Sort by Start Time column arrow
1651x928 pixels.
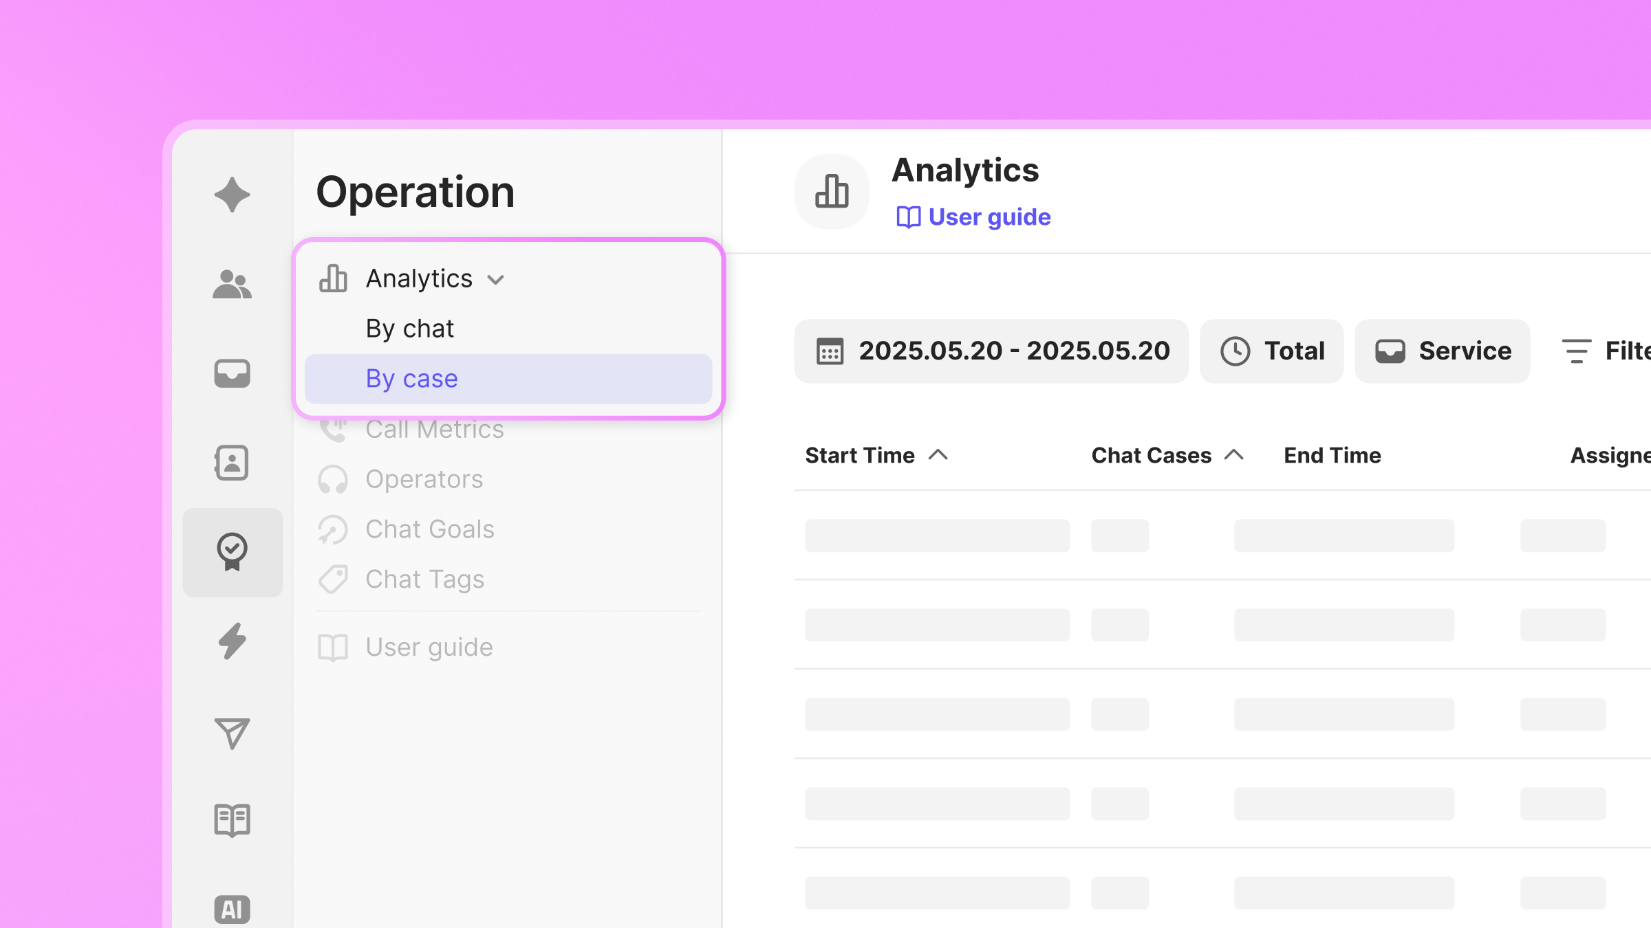(x=938, y=455)
